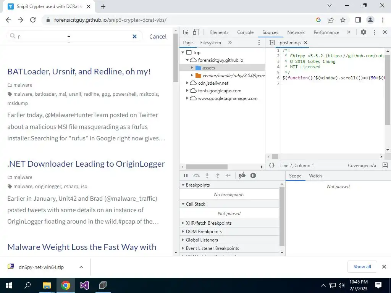
Task: Expand cdn.jsdelivr.net domain node
Action: [x=187, y=83]
